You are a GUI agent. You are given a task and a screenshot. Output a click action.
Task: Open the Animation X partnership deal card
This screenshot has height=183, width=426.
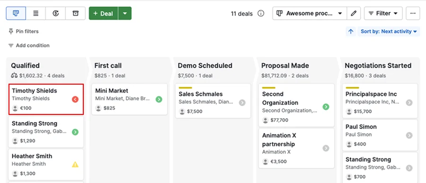point(296,148)
